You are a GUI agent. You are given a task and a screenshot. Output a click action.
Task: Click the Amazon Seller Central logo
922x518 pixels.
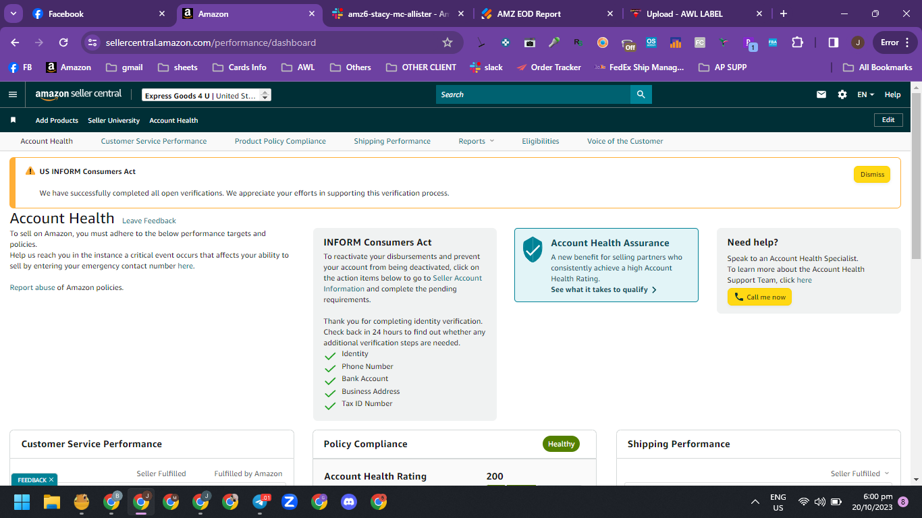[78, 94]
